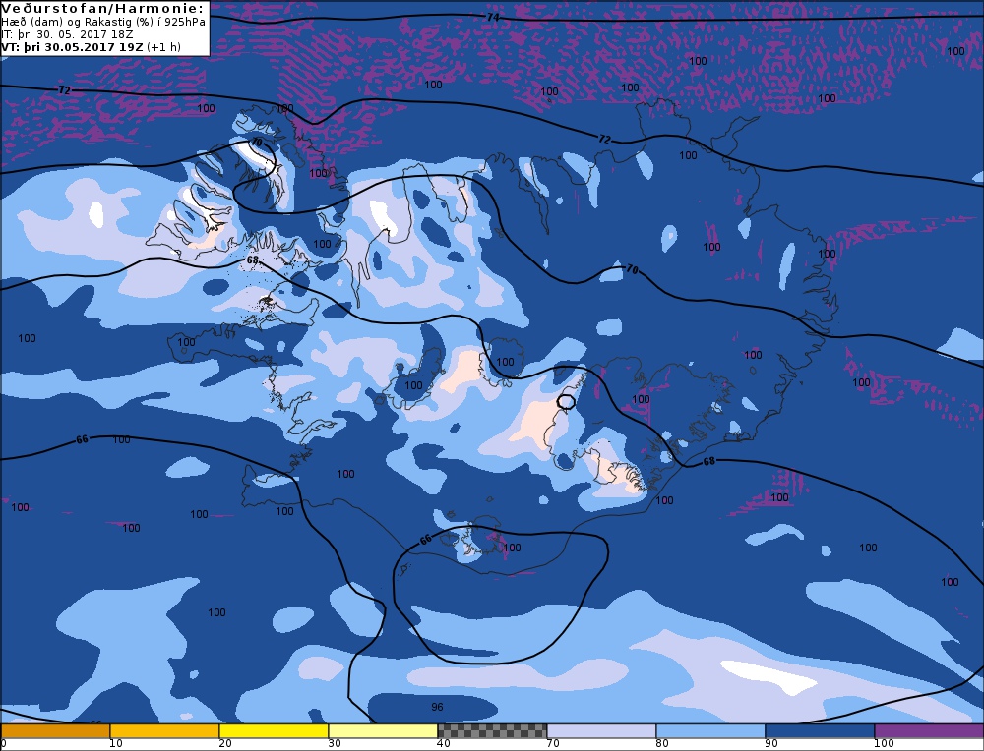Image resolution: width=984 pixels, height=751 pixels.
Task: Click the legend tick label '10'
Action: tap(116, 743)
